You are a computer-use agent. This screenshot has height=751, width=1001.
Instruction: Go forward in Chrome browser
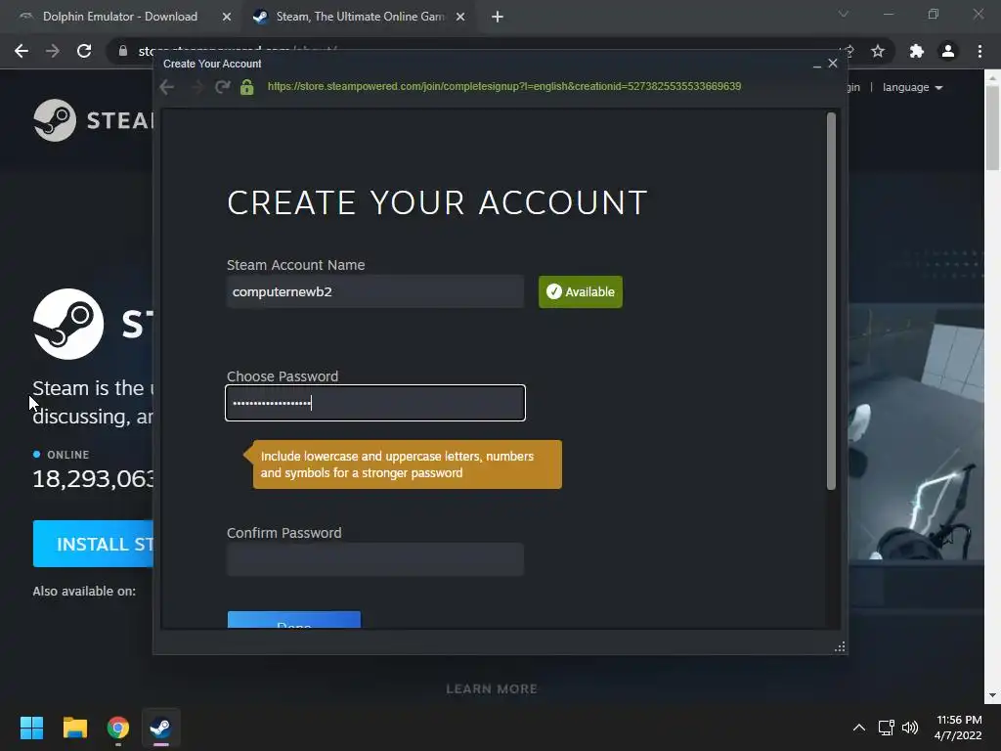coord(53,51)
